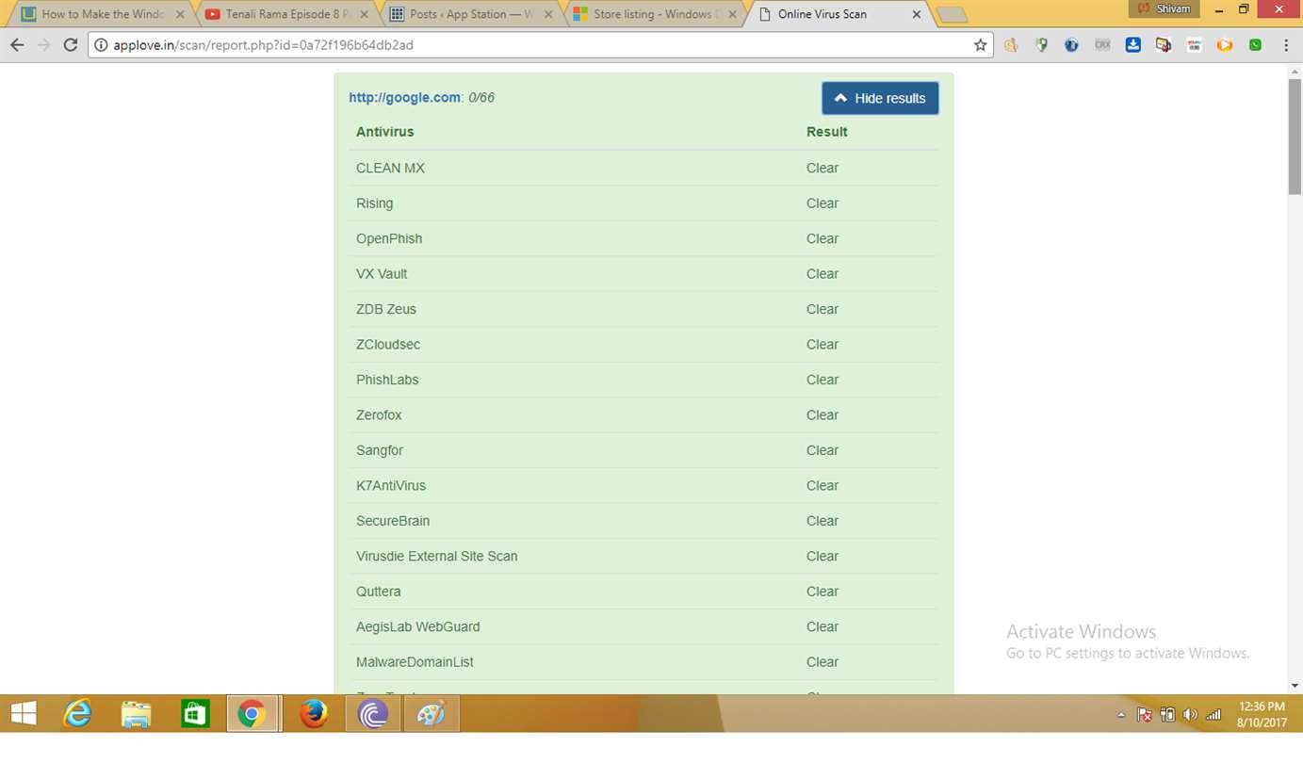This screenshot has height=763, width=1303.
Task: Open the Paint app in the taskbar
Action: 432,714
